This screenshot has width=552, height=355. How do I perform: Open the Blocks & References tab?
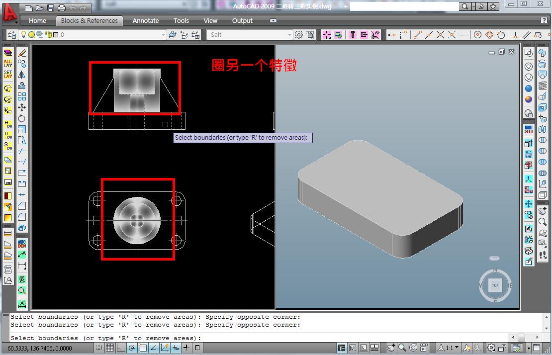point(90,21)
